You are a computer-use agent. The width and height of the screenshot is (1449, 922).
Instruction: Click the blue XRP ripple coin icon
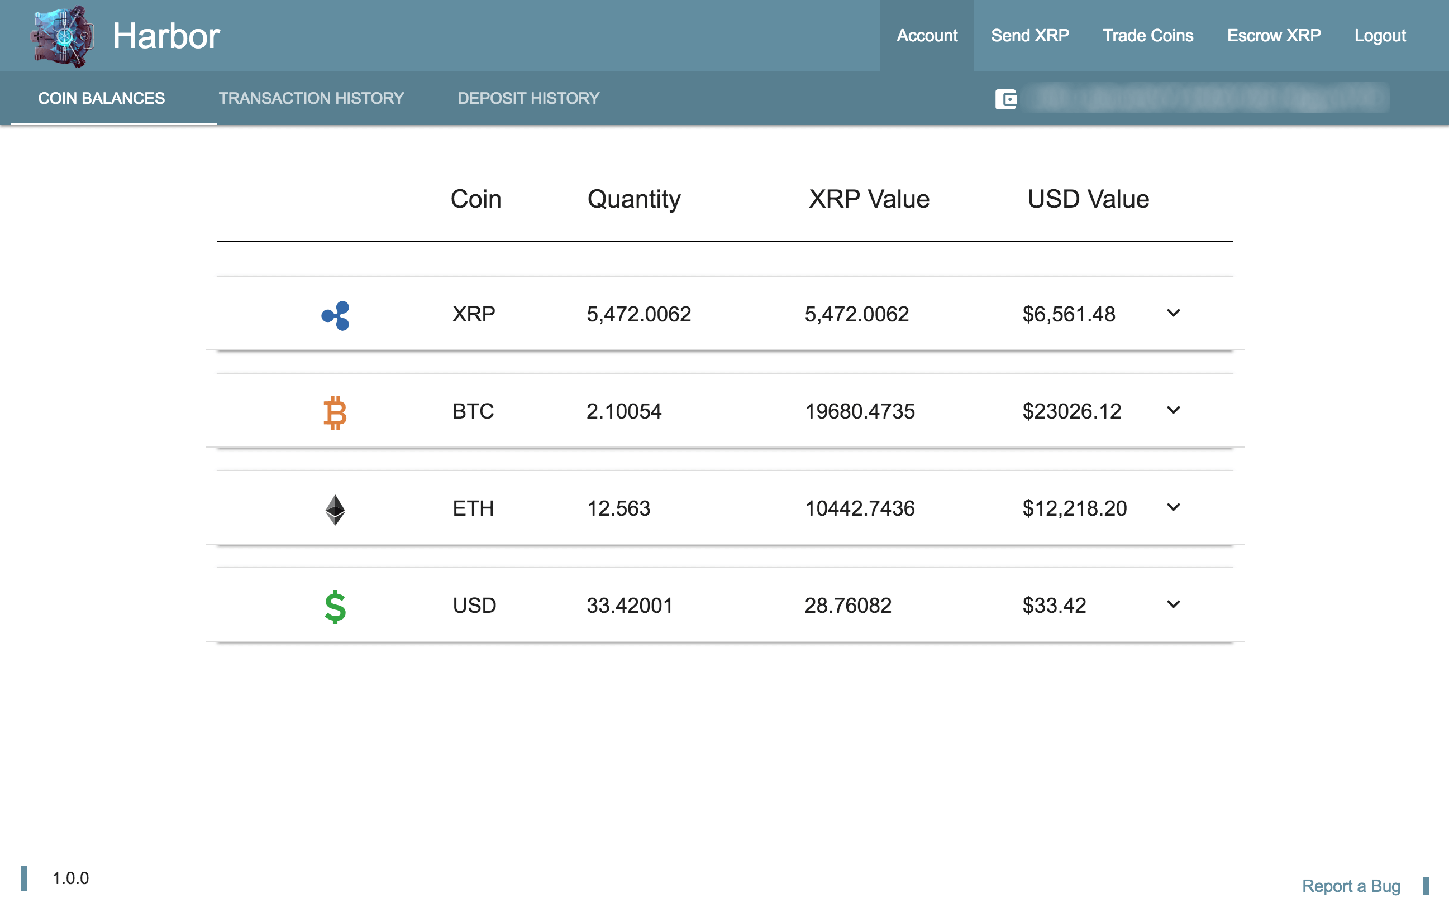tap(335, 315)
